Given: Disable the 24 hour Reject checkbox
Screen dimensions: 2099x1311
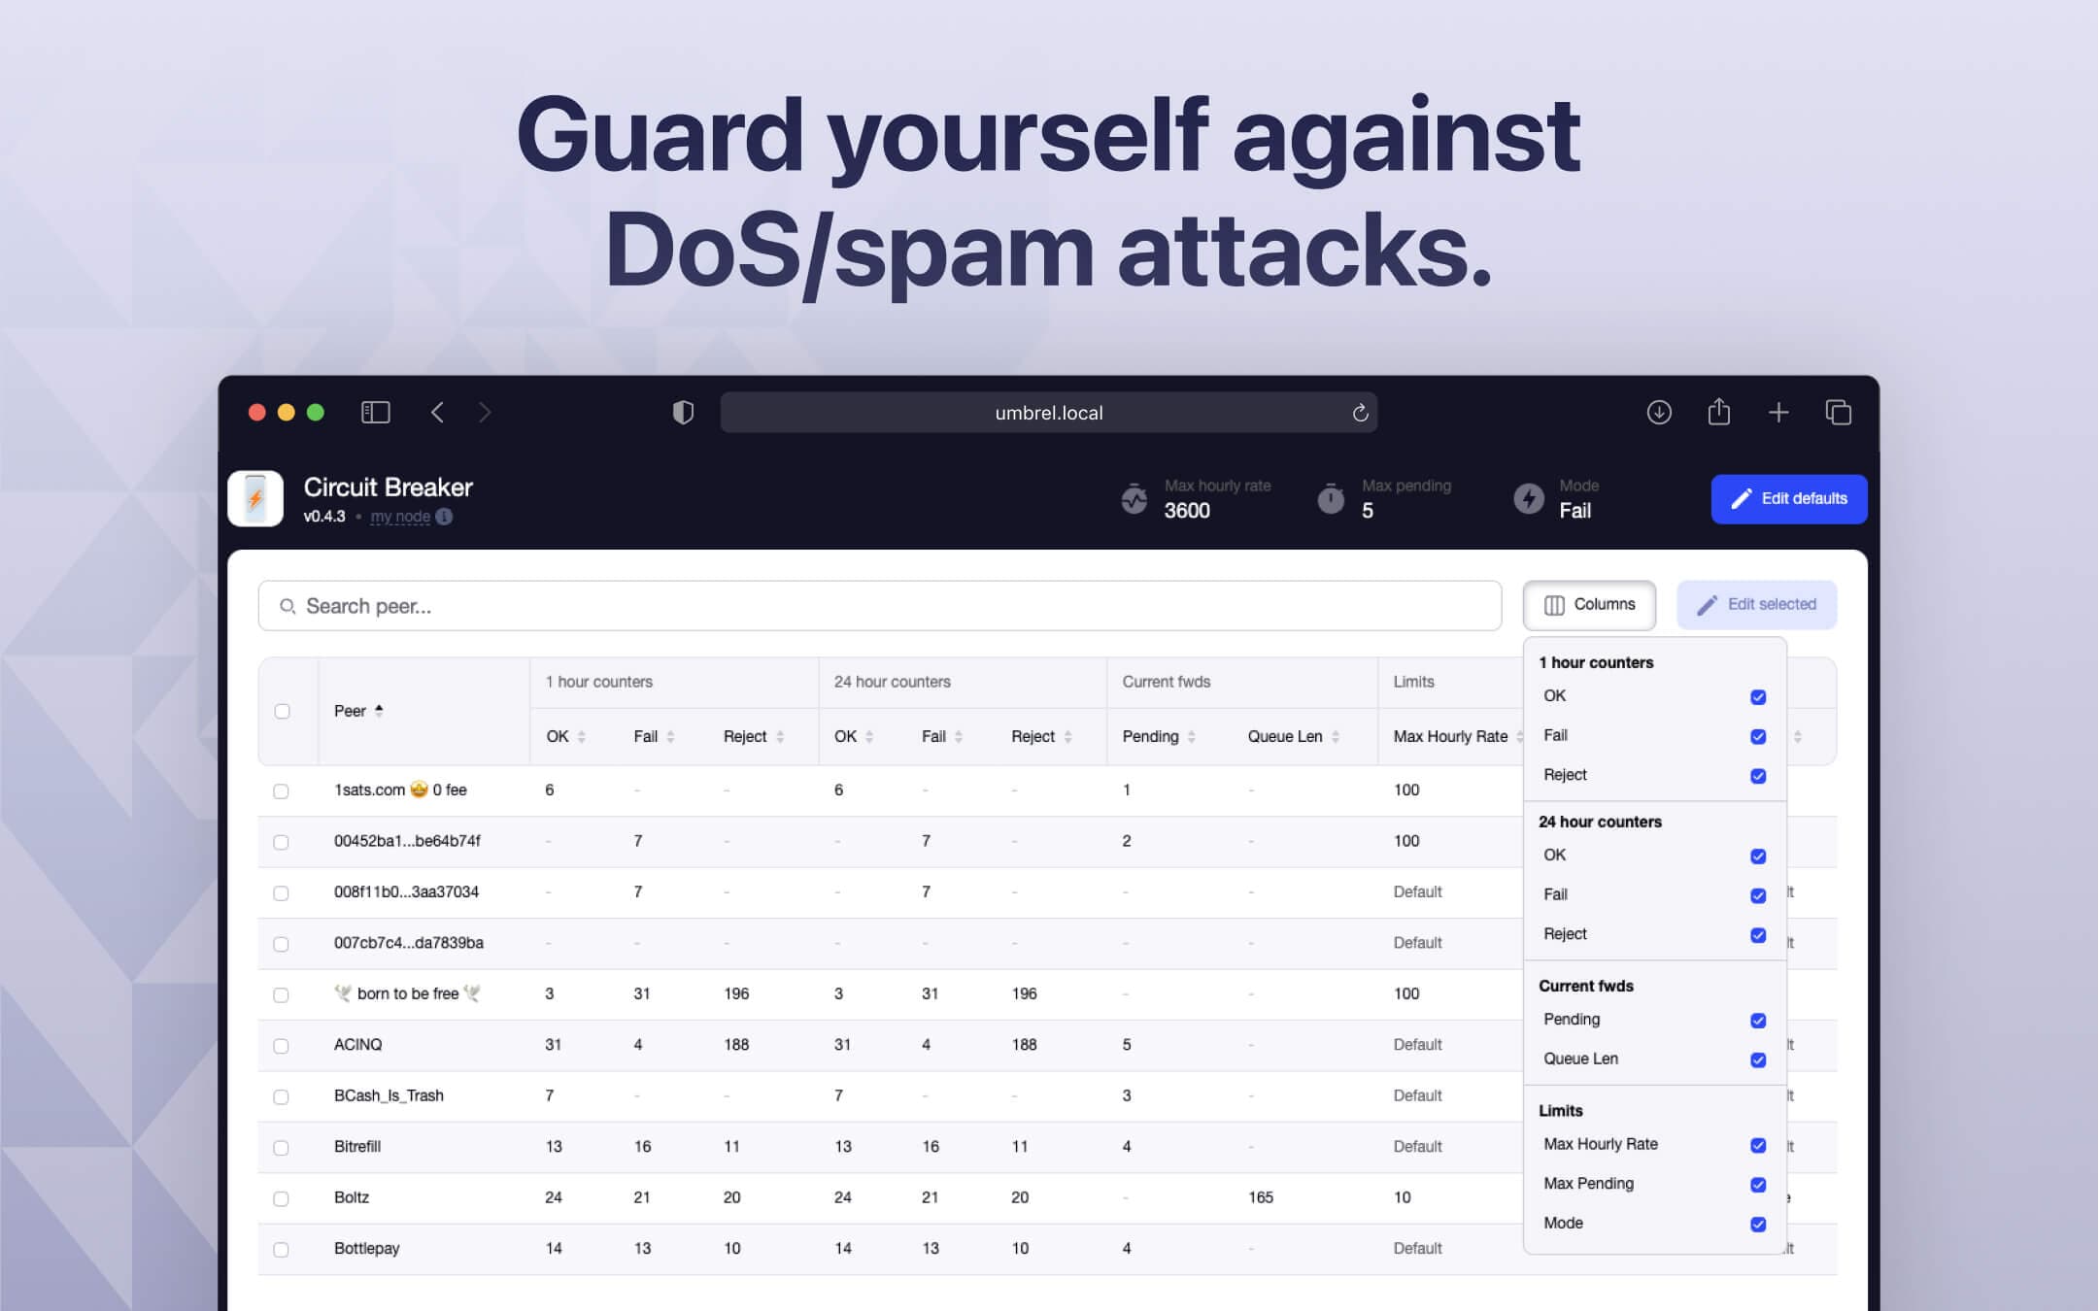Looking at the screenshot, I should [1756, 935].
